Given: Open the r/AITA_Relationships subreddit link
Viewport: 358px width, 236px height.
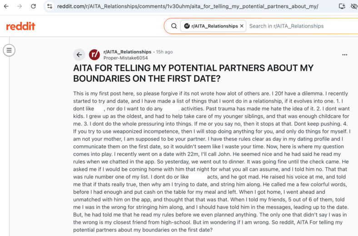Looking at the screenshot, I should point(127,52).
